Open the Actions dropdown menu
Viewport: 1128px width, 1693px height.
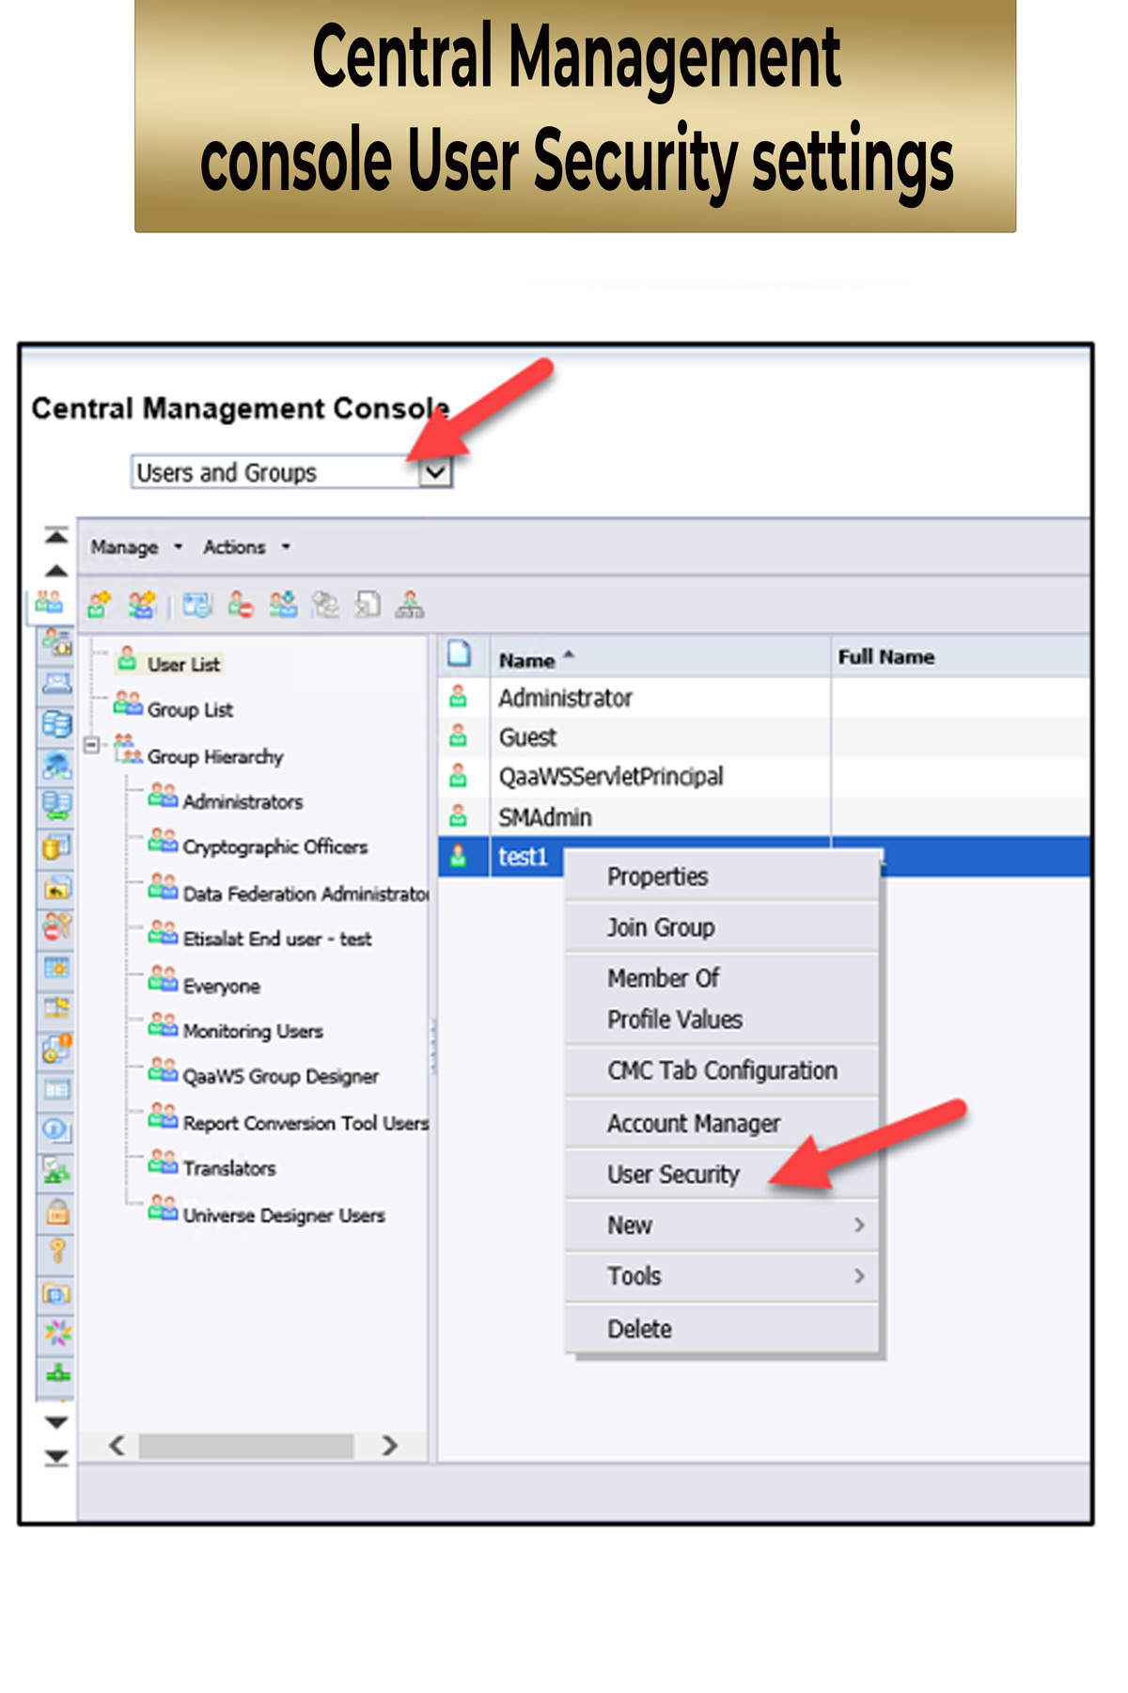coord(246,547)
